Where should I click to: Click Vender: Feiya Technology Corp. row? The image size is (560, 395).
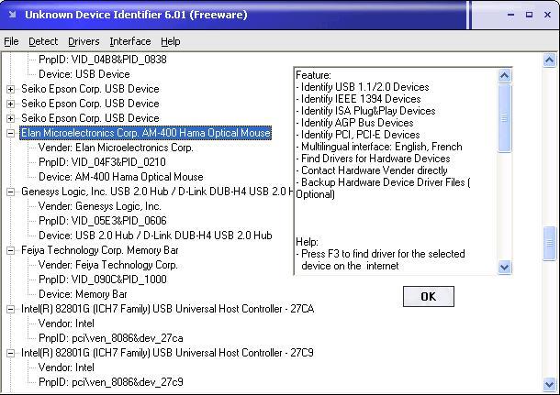click(107, 265)
